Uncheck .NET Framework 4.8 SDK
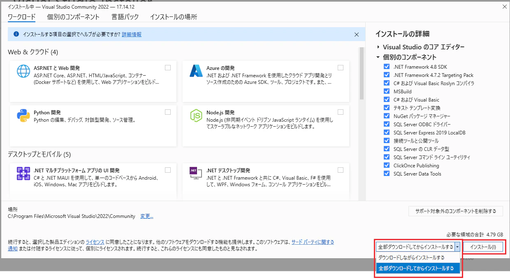Image resolution: width=510 pixels, height=280 pixels. [386, 67]
